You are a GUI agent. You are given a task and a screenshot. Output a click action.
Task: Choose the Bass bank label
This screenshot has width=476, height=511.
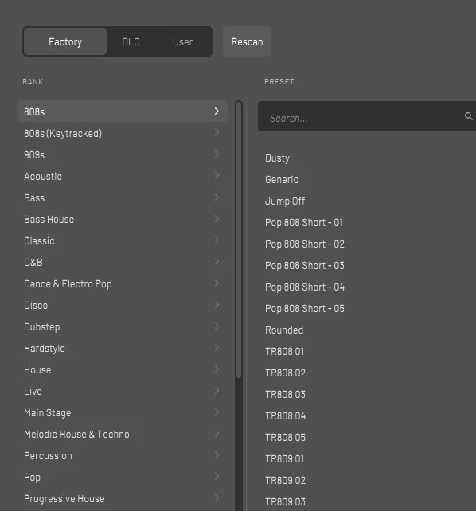tap(34, 198)
